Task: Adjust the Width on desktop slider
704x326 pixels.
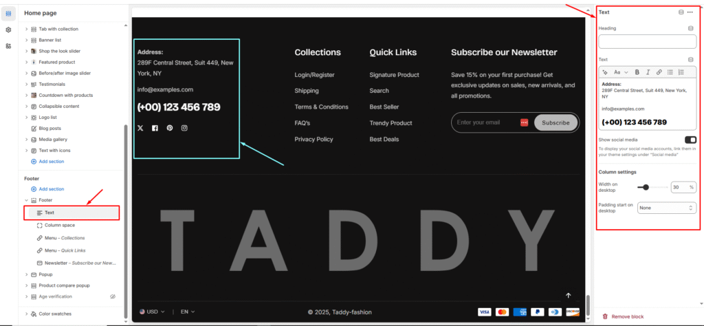Action: (x=646, y=187)
